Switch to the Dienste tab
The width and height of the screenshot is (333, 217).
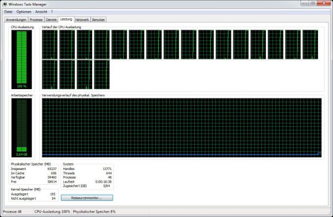click(x=51, y=20)
